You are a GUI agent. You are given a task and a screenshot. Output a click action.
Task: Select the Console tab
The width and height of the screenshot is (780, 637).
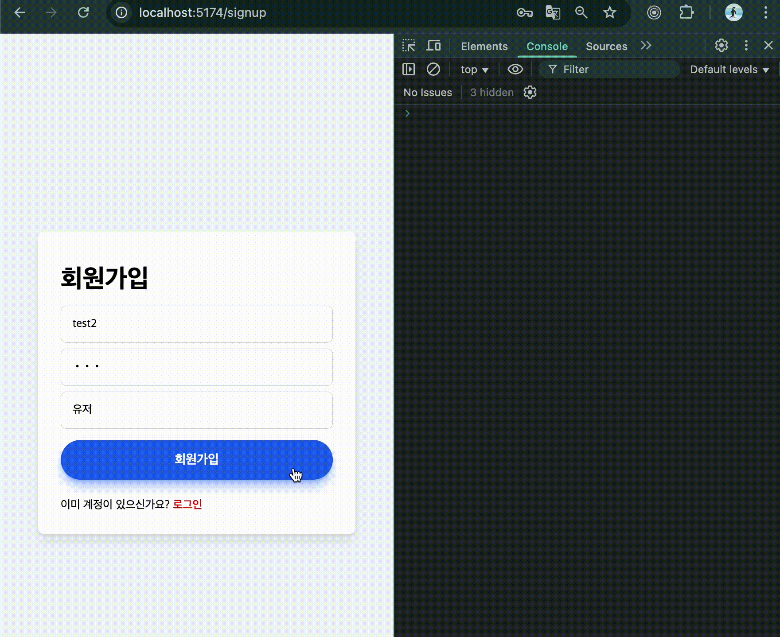point(547,46)
